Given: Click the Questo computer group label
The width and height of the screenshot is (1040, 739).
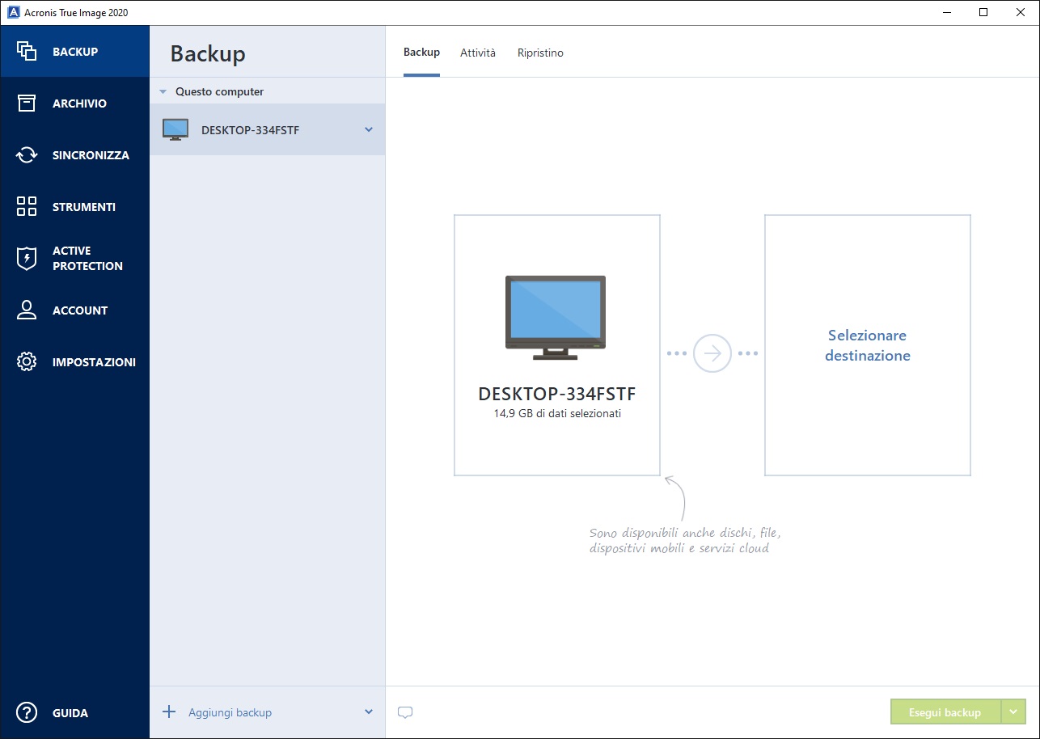Looking at the screenshot, I should coord(219,91).
